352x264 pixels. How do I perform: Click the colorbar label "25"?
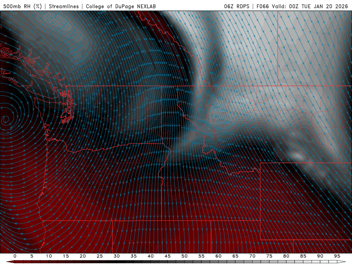100,256
